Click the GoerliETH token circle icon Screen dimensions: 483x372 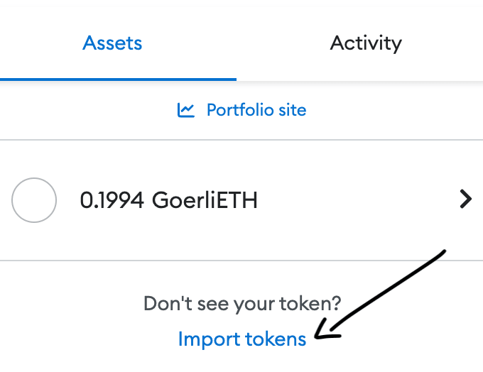point(34,200)
